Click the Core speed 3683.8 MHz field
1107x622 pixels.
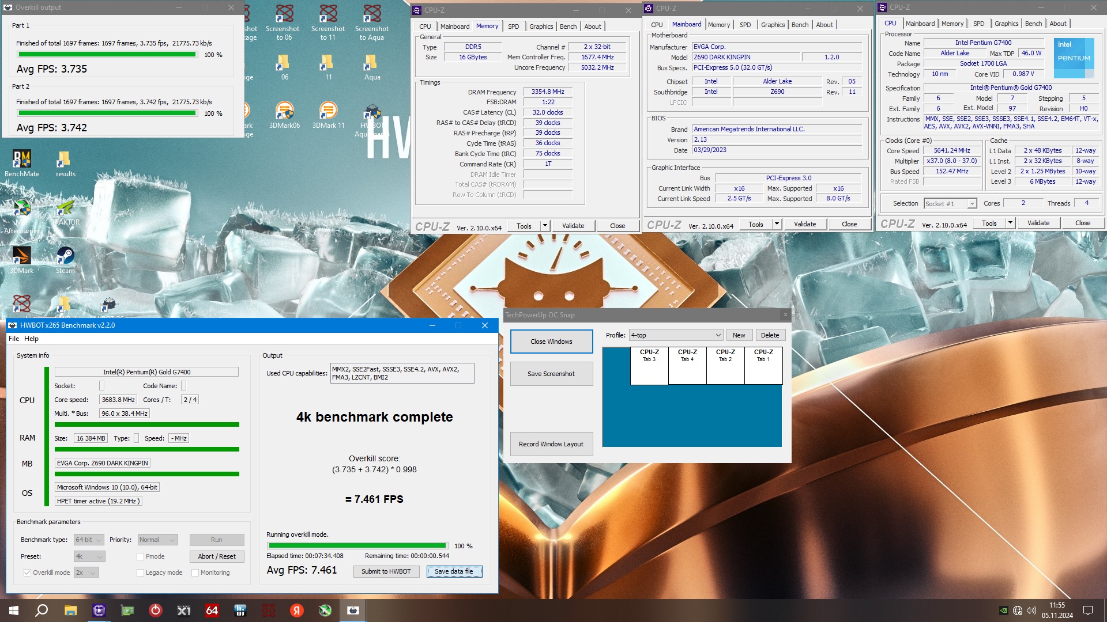pyautogui.click(x=118, y=400)
